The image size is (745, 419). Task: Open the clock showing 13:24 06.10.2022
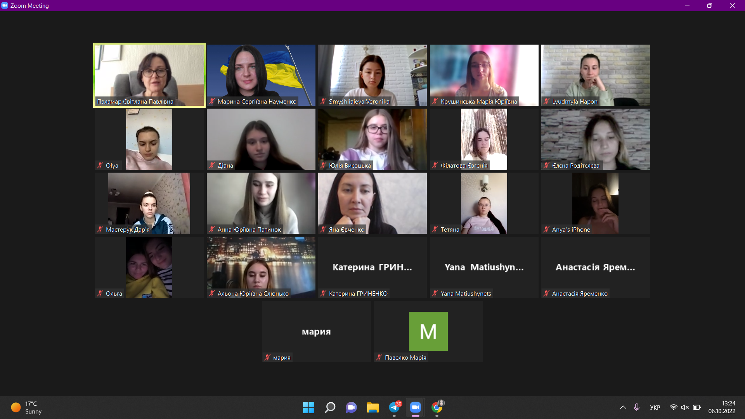coord(722,407)
